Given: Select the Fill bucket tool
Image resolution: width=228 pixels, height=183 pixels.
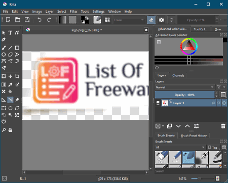Looking at the screenshot, I should click(10, 91).
